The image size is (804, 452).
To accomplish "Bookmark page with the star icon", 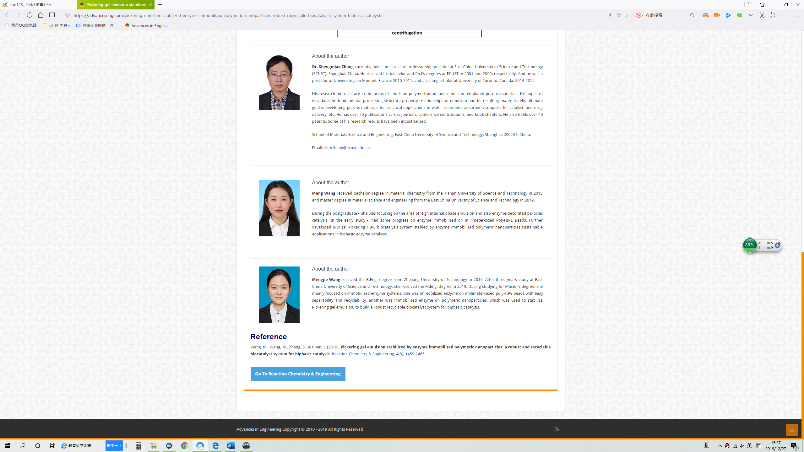I will point(67,15).
